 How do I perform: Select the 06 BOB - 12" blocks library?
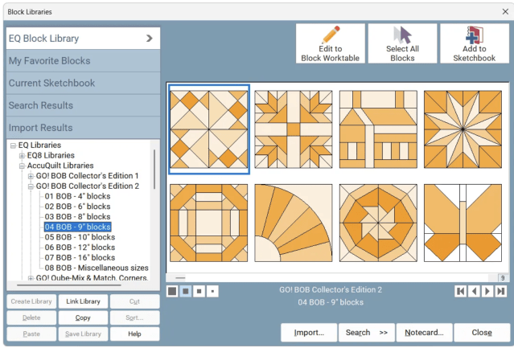click(x=80, y=248)
